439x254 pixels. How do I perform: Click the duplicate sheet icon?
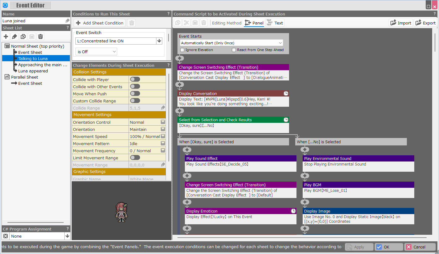pyautogui.click(x=23, y=37)
